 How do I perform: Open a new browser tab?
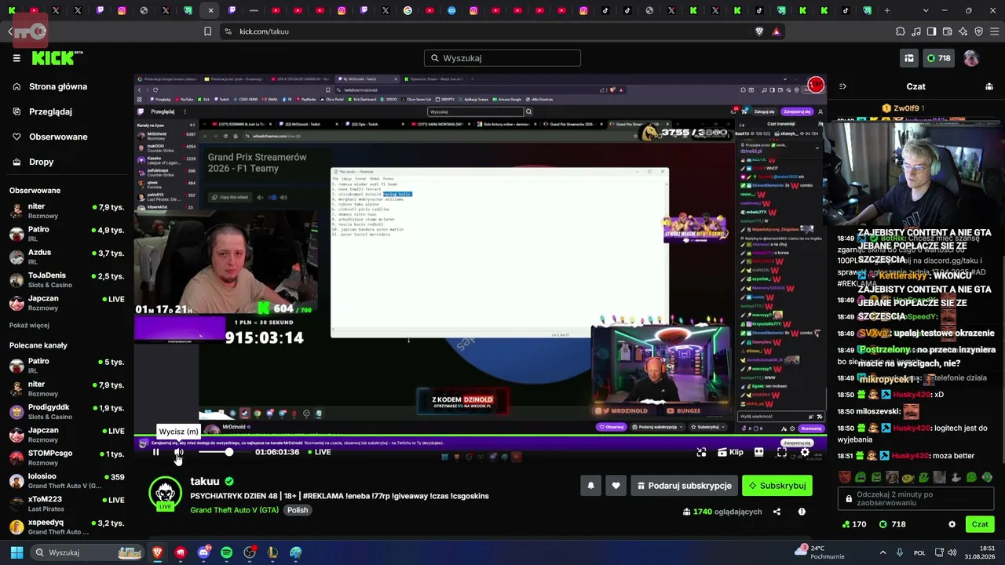click(887, 11)
